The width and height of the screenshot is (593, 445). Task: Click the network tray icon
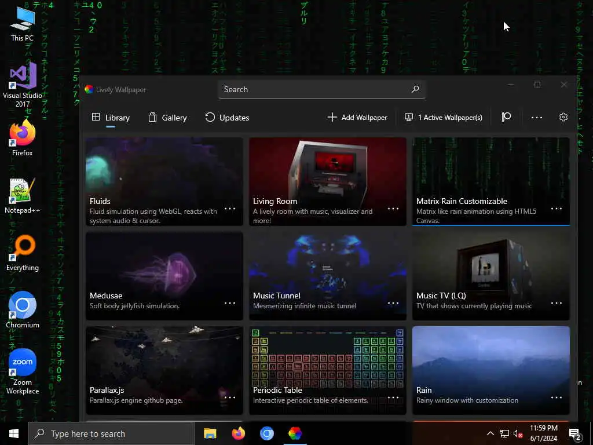(x=504, y=433)
